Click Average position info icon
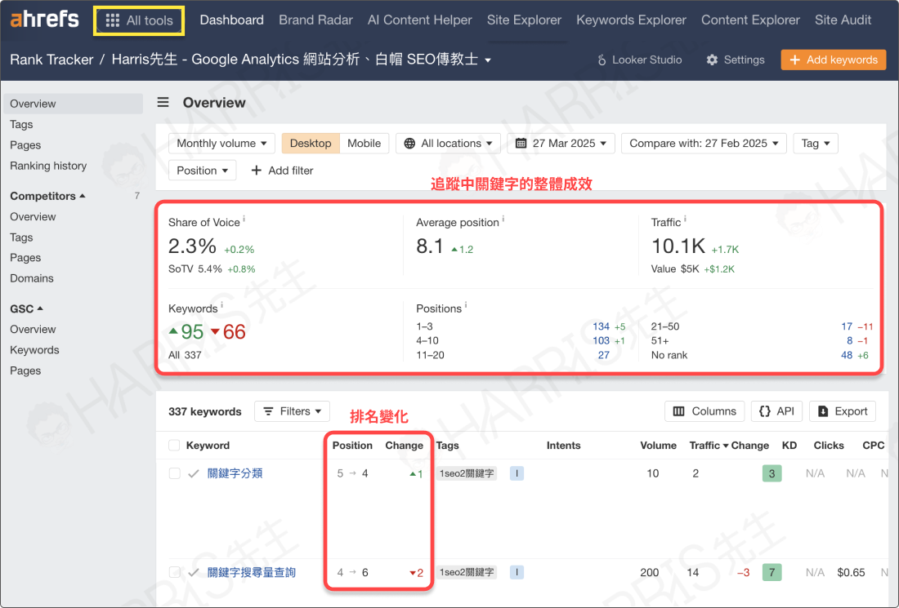The height and width of the screenshot is (608, 899). point(503,219)
